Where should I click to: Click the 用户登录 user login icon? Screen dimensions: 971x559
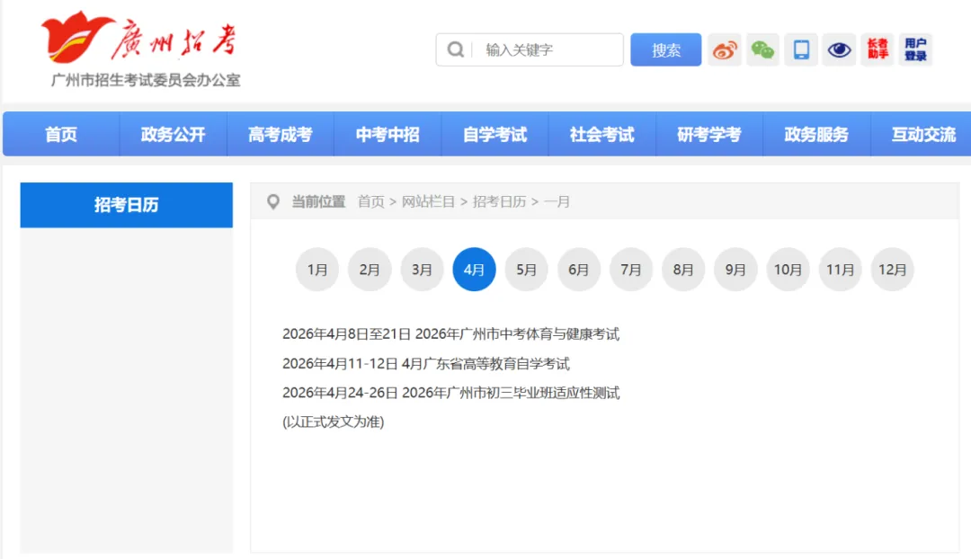pyautogui.click(x=914, y=50)
